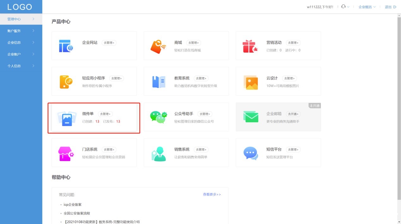
Task: Click 去管理 next to 微传单
Action: pyautogui.click(x=105, y=114)
